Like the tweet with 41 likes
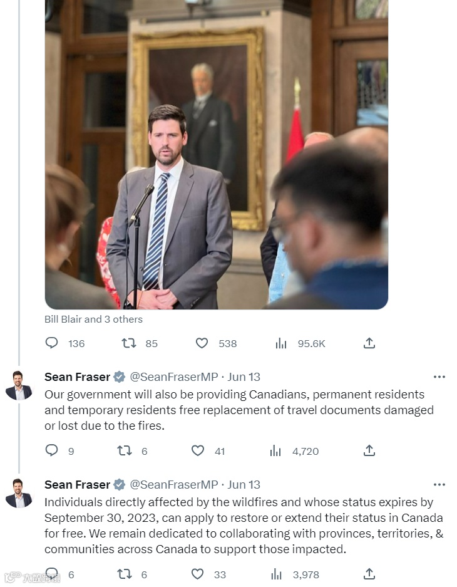Viewport: 457px width, 587px height. pos(198,450)
